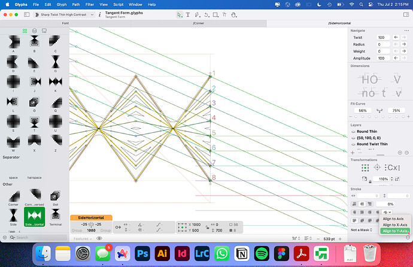
Task: Toggle the left sidebar panel button
Action: (x=26, y=15)
